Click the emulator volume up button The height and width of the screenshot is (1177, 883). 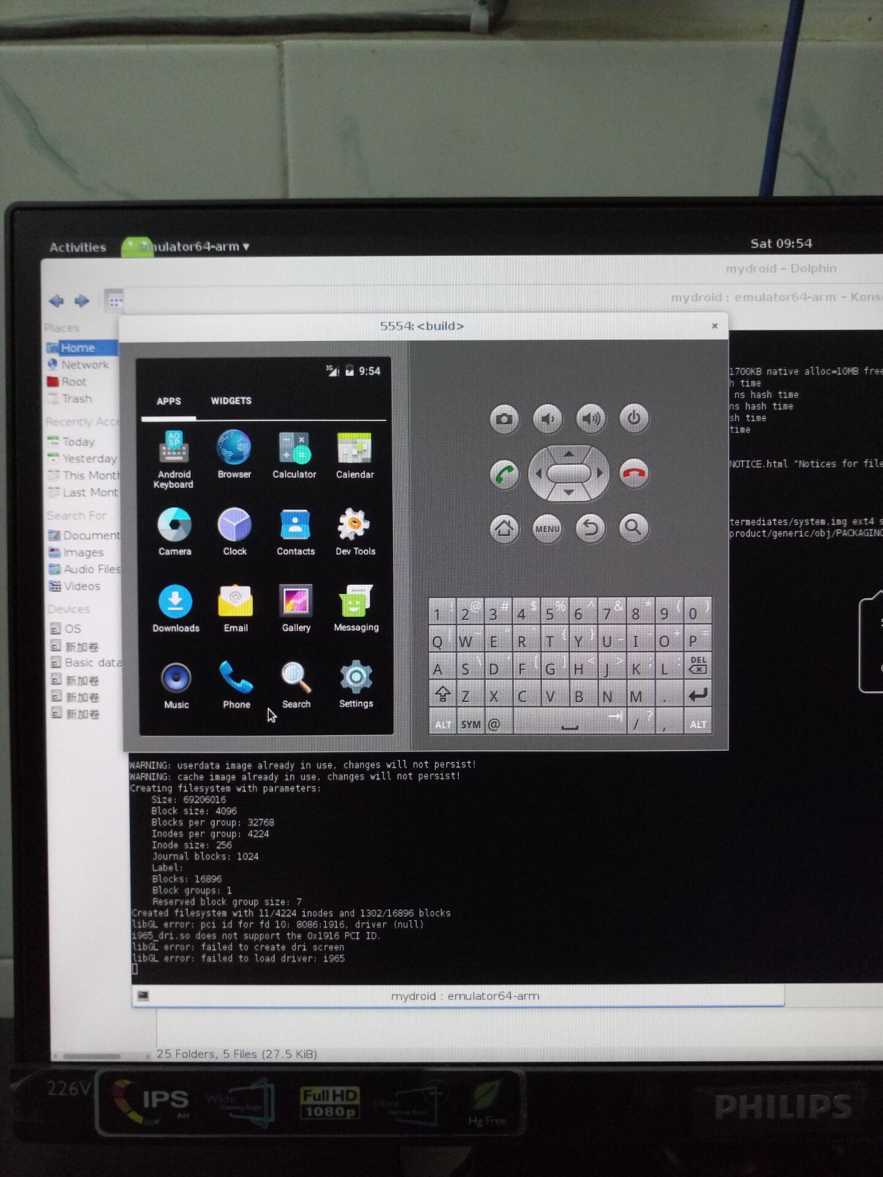point(591,418)
